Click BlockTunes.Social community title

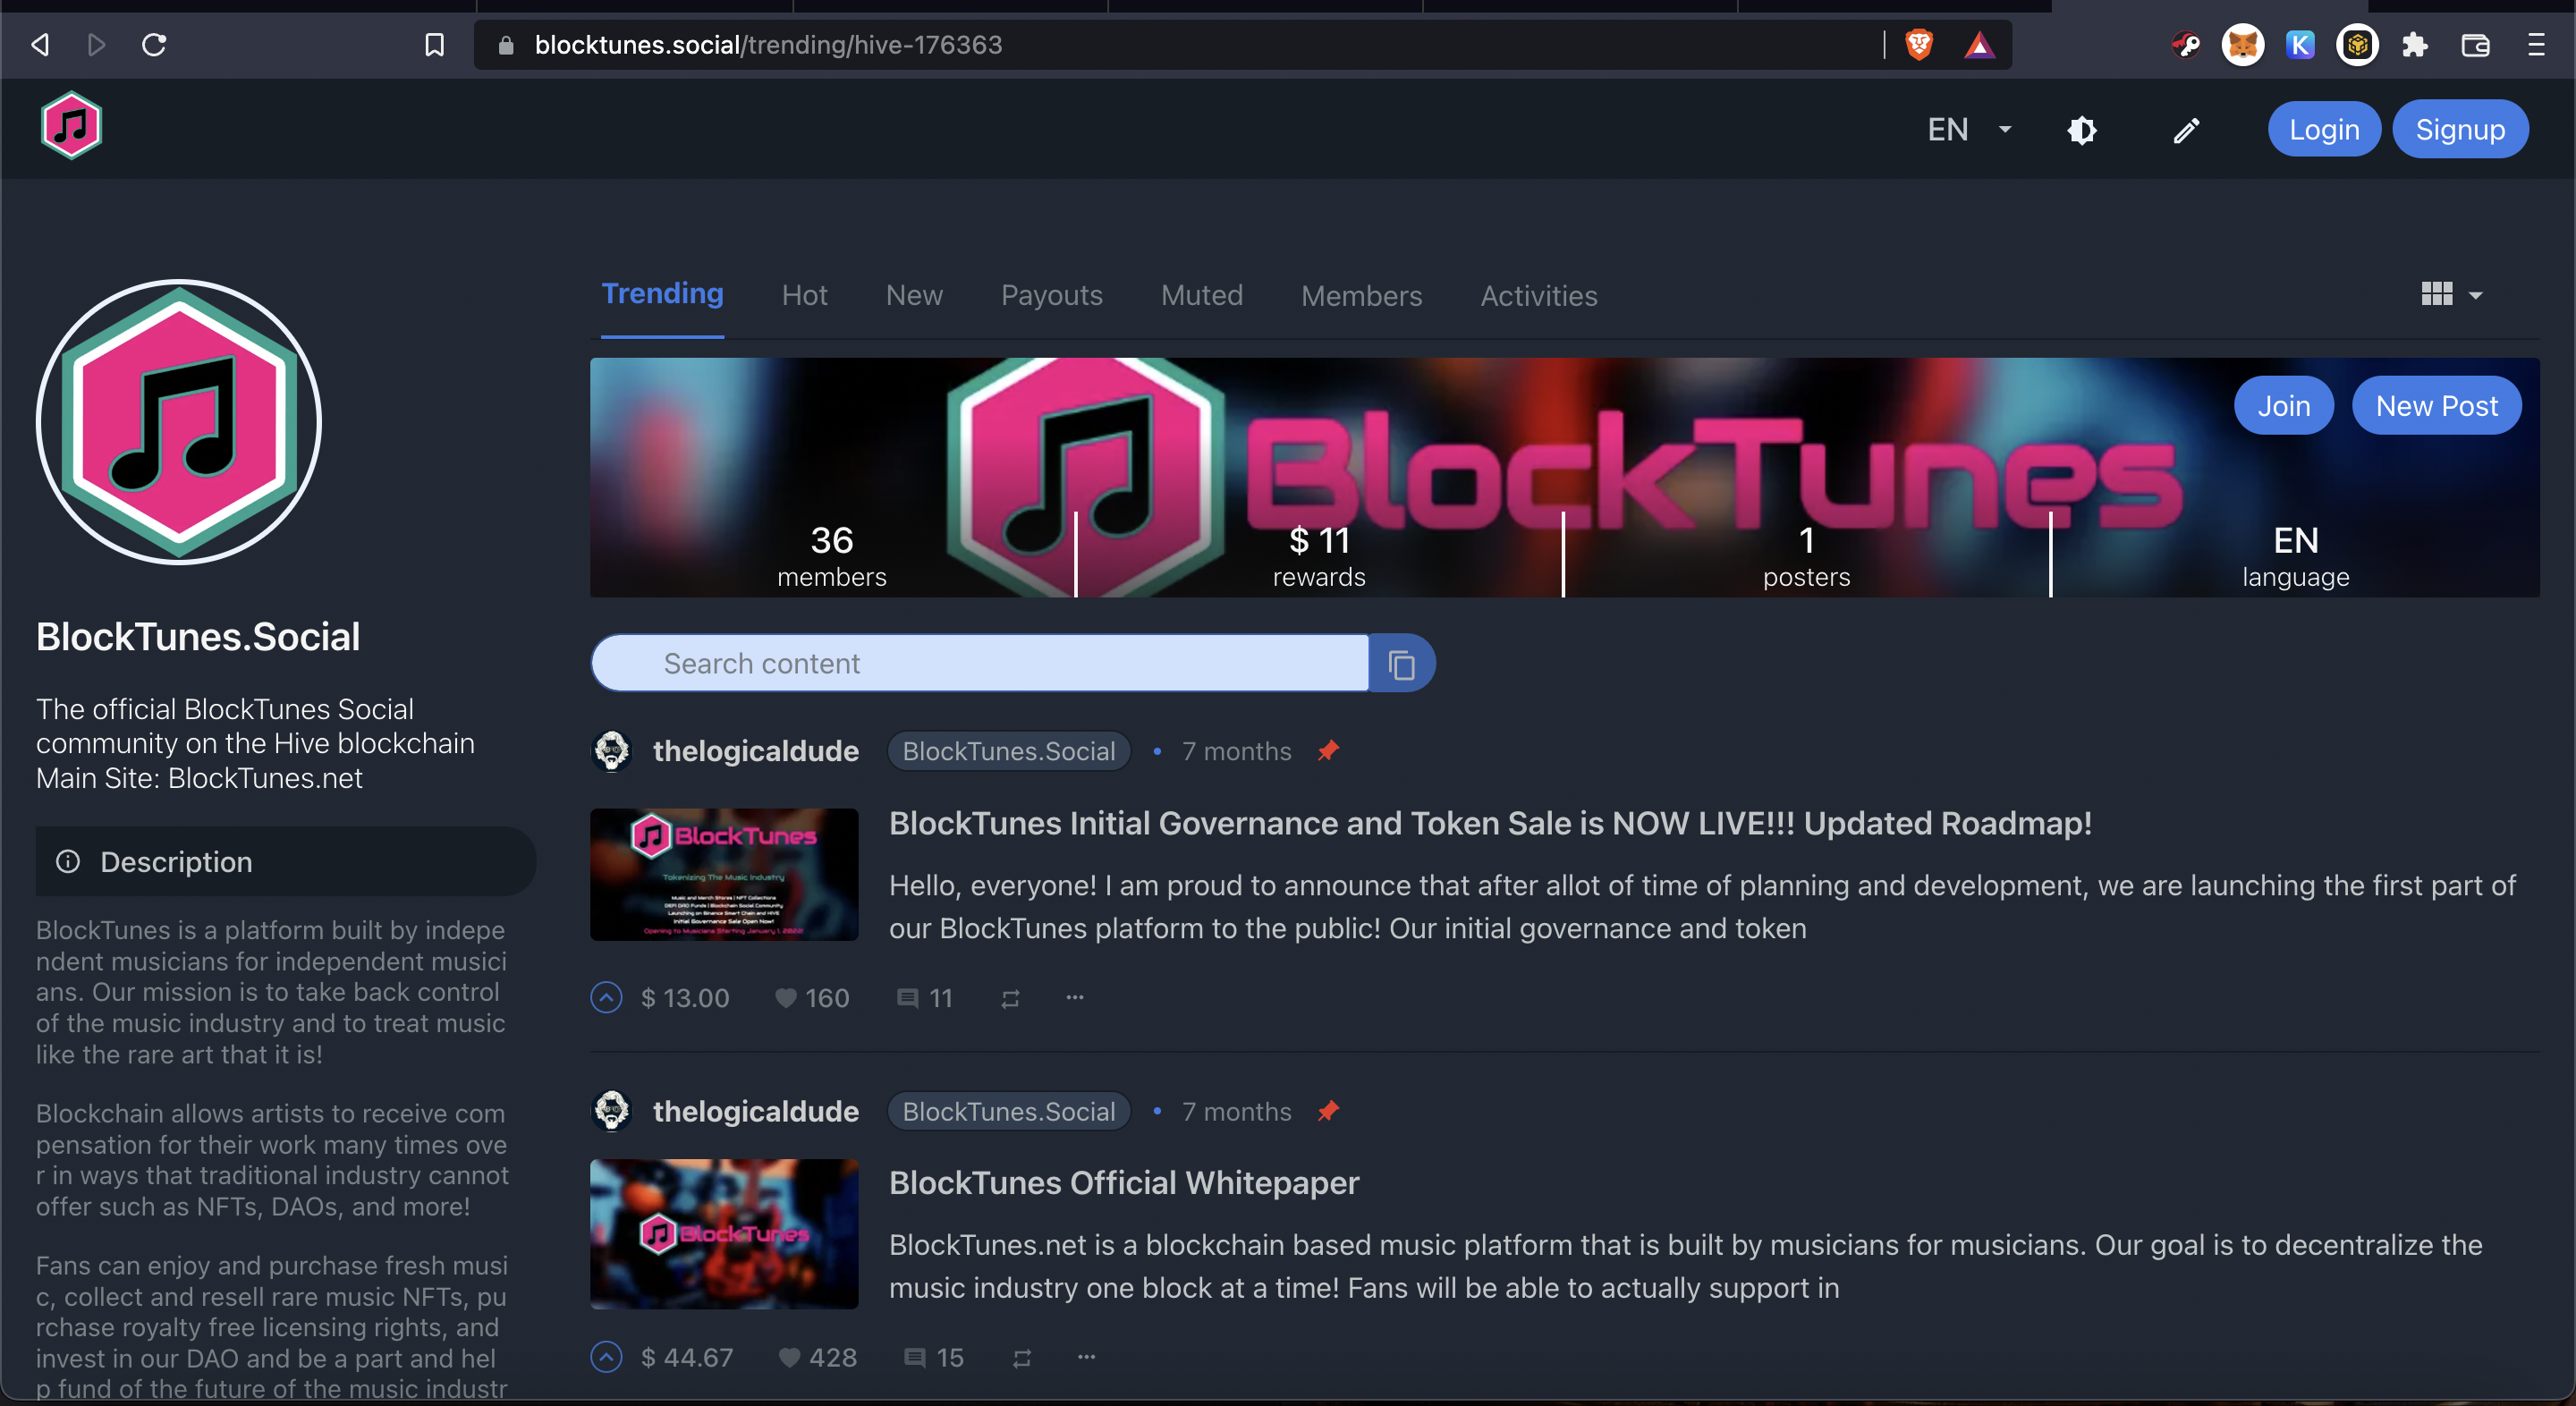point(198,636)
